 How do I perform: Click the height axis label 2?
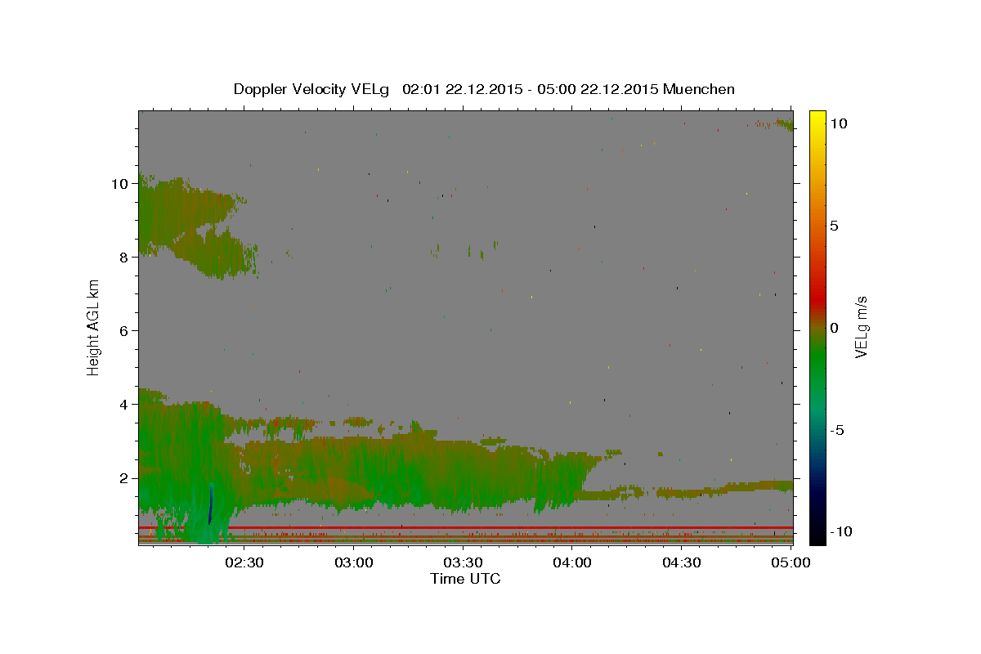pyautogui.click(x=125, y=478)
